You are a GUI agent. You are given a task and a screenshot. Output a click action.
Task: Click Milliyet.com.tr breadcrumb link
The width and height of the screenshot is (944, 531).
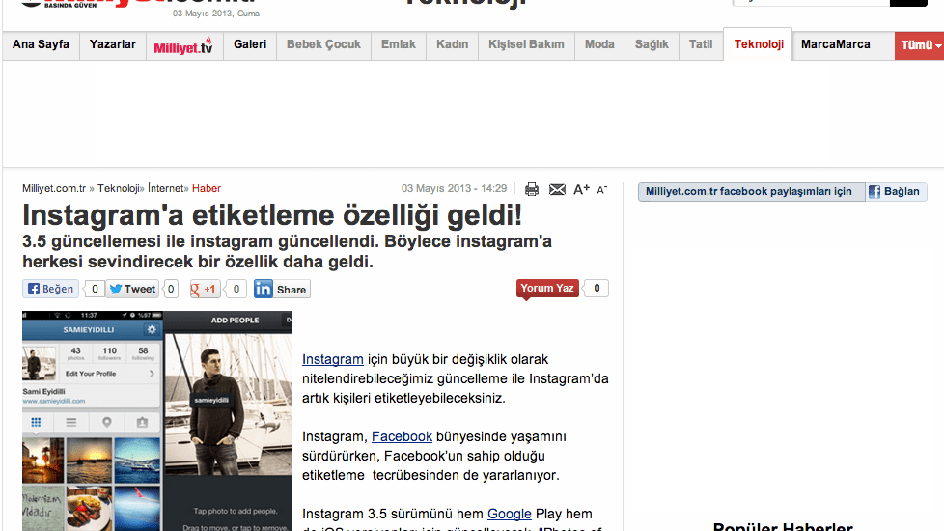tap(54, 188)
